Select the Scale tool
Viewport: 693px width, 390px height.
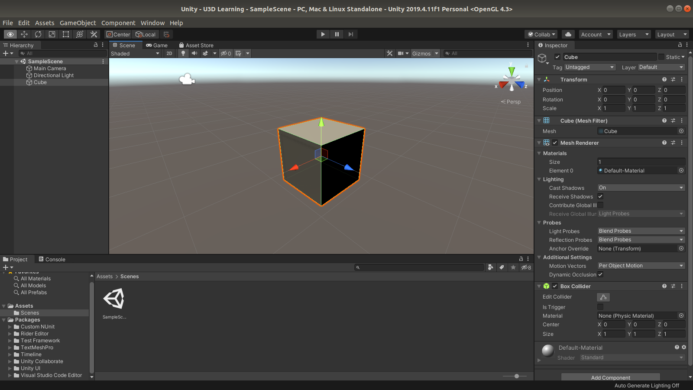point(52,34)
